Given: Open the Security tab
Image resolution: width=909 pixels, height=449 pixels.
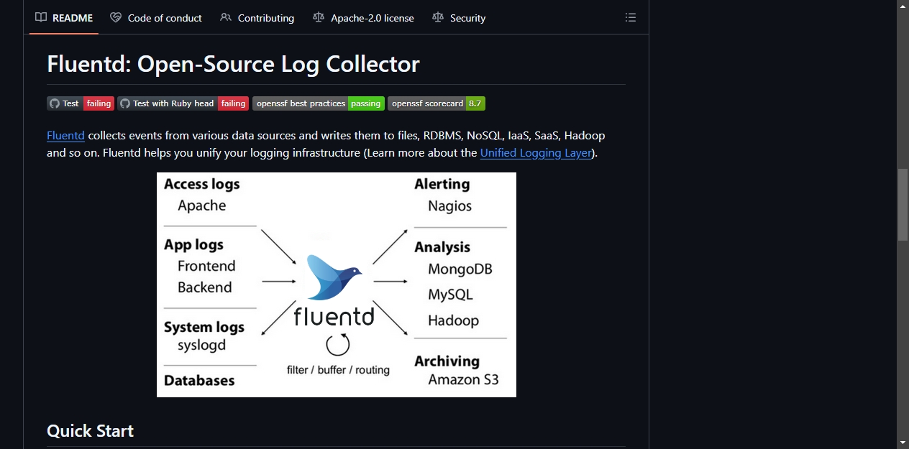Looking at the screenshot, I should [x=459, y=18].
